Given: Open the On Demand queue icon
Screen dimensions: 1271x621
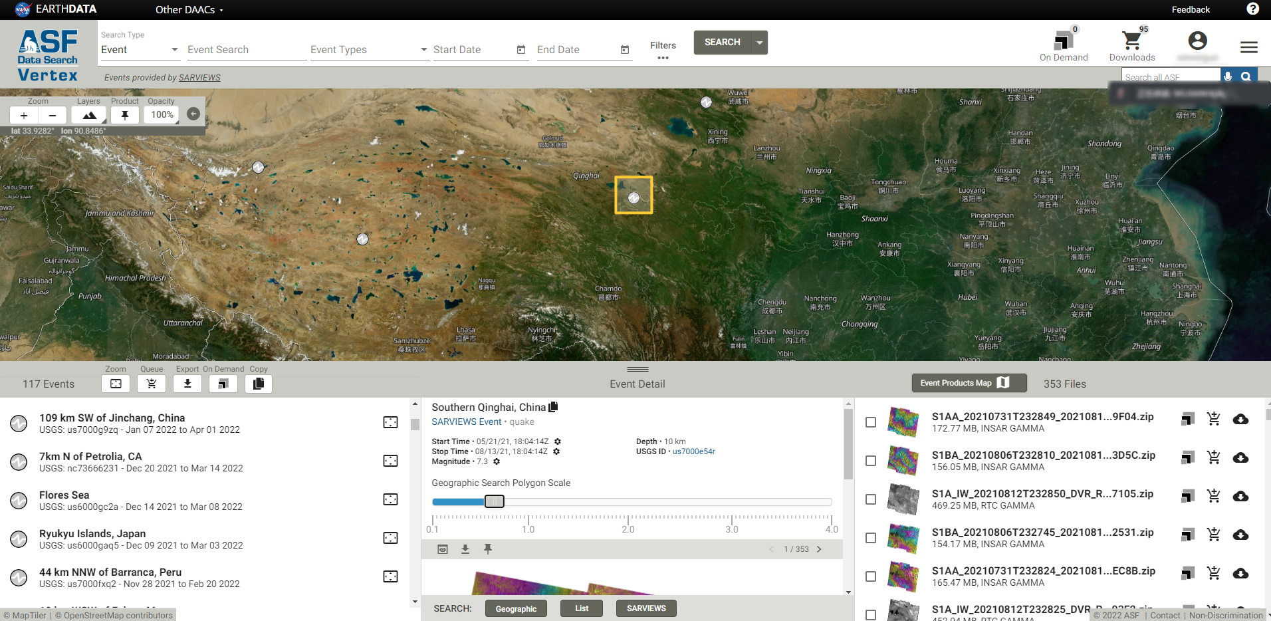Looking at the screenshot, I should [x=1064, y=41].
